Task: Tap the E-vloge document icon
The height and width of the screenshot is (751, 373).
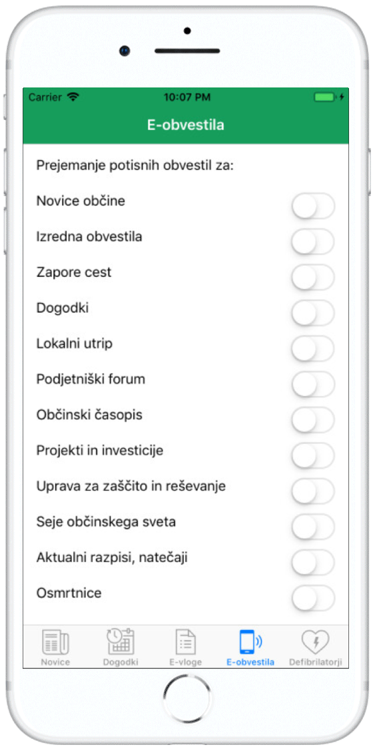Action: 186,642
